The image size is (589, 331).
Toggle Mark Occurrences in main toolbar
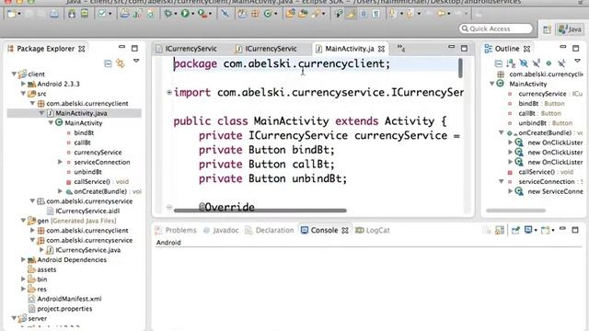[351, 14]
